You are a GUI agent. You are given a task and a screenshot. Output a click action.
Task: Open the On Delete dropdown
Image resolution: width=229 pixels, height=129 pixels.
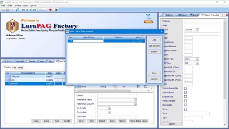[109, 108]
